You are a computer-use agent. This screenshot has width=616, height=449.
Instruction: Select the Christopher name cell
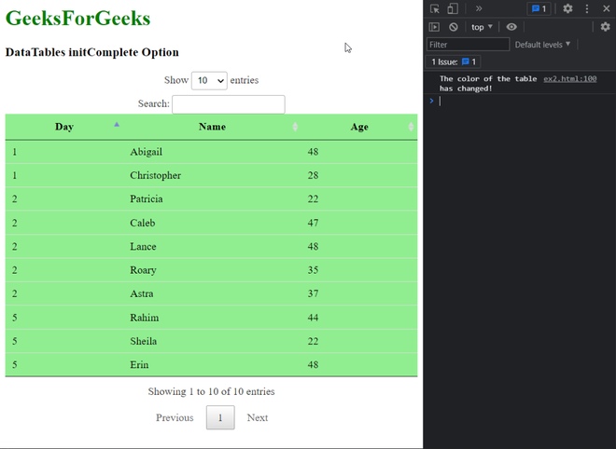(212, 175)
